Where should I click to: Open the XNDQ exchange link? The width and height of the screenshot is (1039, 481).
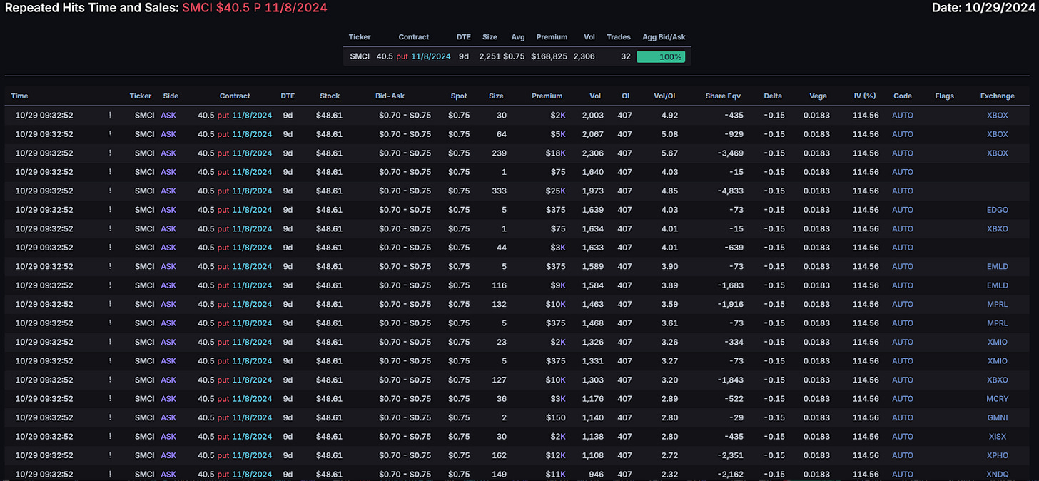[x=997, y=474]
